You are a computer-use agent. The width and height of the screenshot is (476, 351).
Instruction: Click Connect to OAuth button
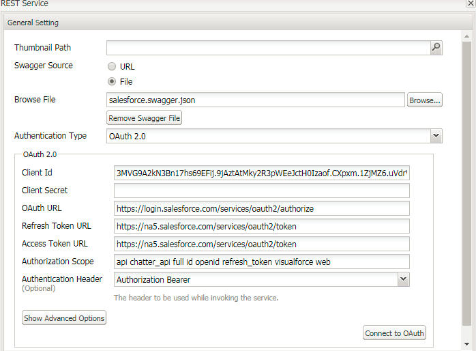pyautogui.click(x=394, y=333)
